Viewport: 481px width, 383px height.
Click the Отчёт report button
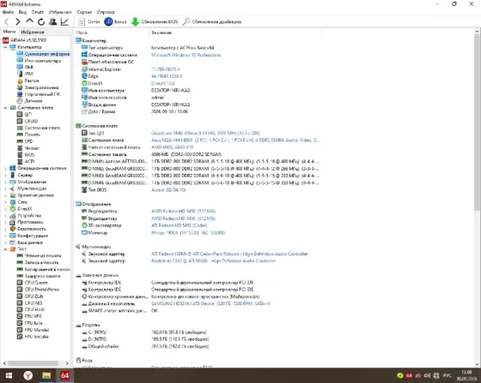[89, 21]
